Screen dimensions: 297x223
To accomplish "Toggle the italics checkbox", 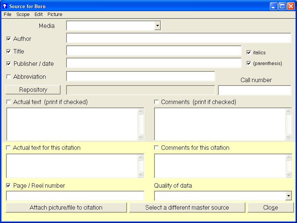I will click(x=249, y=52).
